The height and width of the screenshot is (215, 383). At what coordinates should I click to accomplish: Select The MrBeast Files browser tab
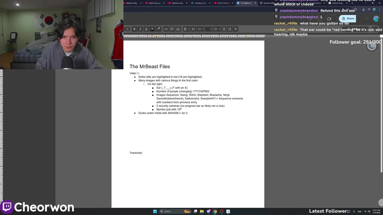(x=246, y=3)
